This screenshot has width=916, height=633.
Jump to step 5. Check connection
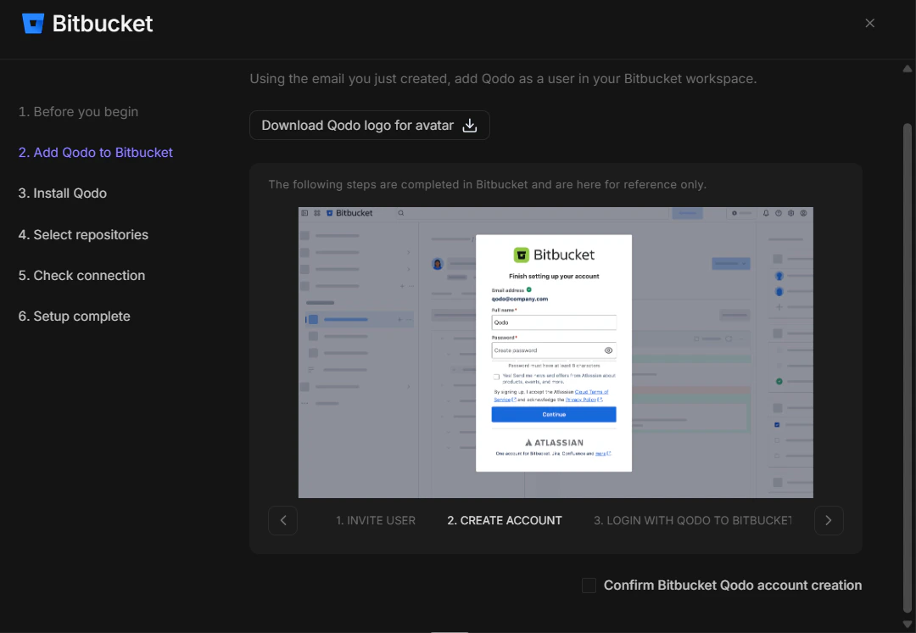(x=81, y=275)
